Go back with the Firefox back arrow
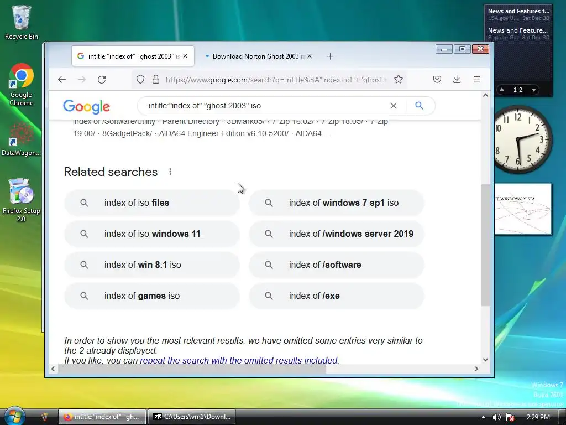This screenshot has height=425, width=566. coord(62,80)
